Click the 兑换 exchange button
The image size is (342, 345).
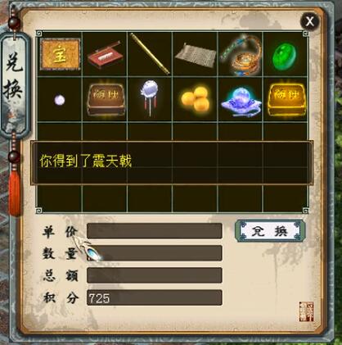click(270, 231)
